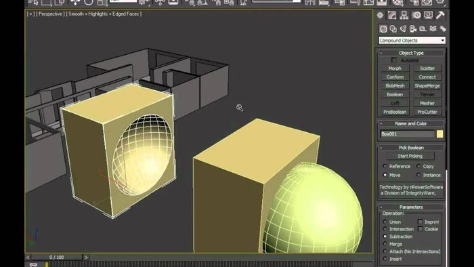474x267 pixels.
Task: Choose the Subtraction operation
Action: click(x=385, y=236)
